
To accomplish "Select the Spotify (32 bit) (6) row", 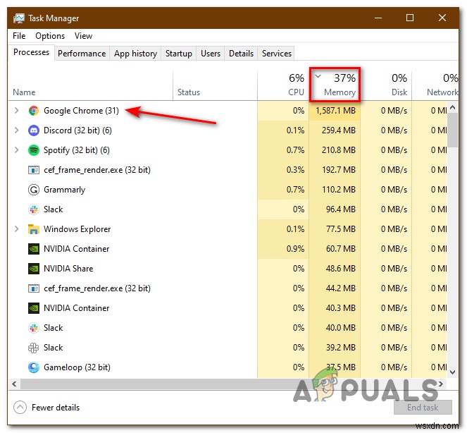I will 228,150.
